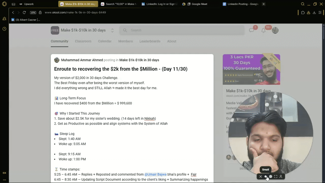Open the History clock sidebar icon

click(x=4, y=29)
